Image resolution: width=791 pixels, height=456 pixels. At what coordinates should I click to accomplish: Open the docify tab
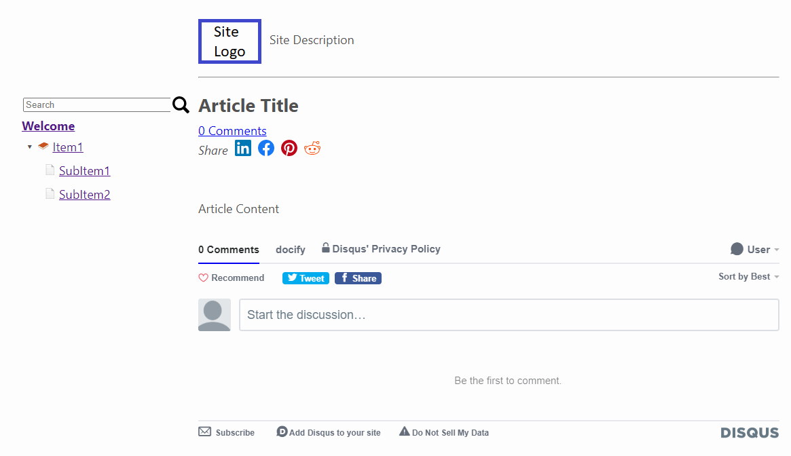click(x=290, y=250)
